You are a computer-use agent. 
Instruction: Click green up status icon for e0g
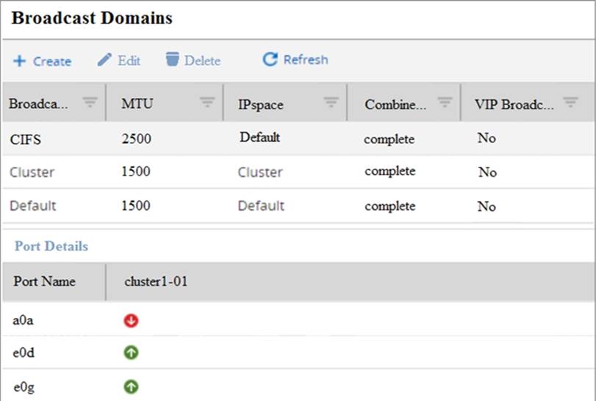coord(132,386)
